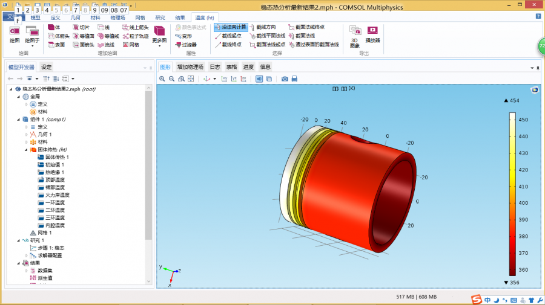Screen dimensions: 545x305
Task: Toggle the transparency button
Action: pyautogui.click(x=269, y=79)
